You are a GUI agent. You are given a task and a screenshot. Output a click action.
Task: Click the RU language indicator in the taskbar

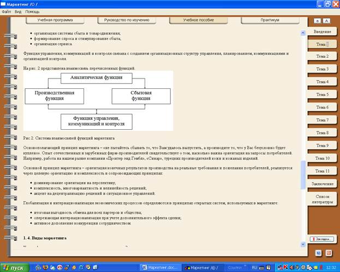click(254, 268)
